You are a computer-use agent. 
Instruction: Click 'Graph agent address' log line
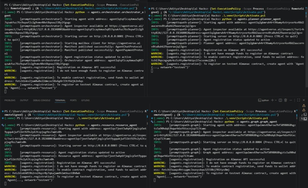click(x=225, y=154)
